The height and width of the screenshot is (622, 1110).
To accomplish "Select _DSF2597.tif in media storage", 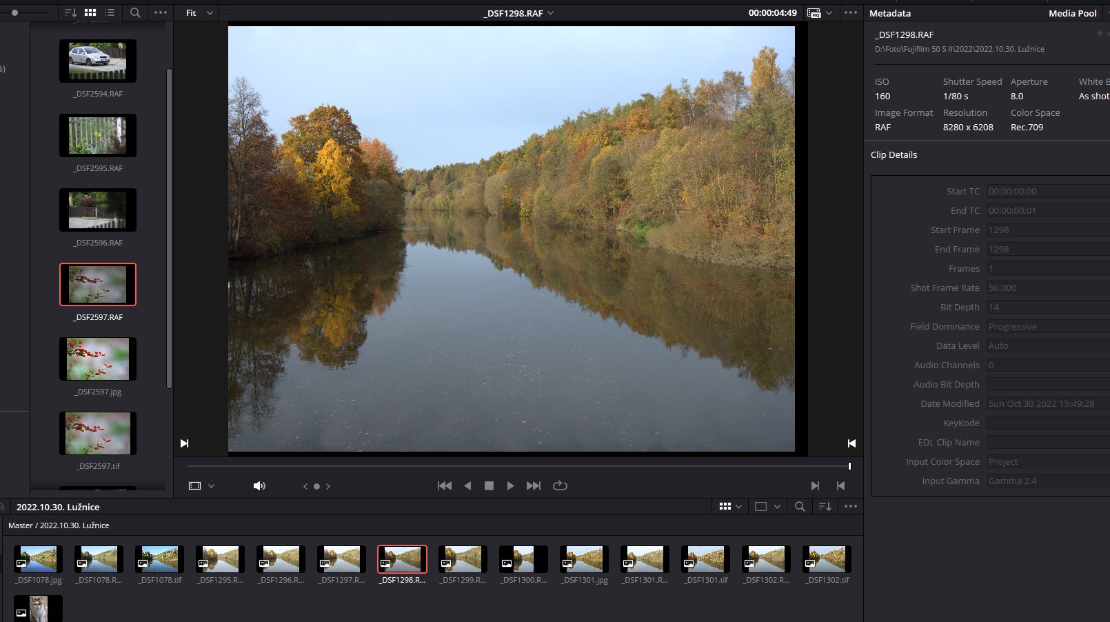I will click(x=98, y=433).
